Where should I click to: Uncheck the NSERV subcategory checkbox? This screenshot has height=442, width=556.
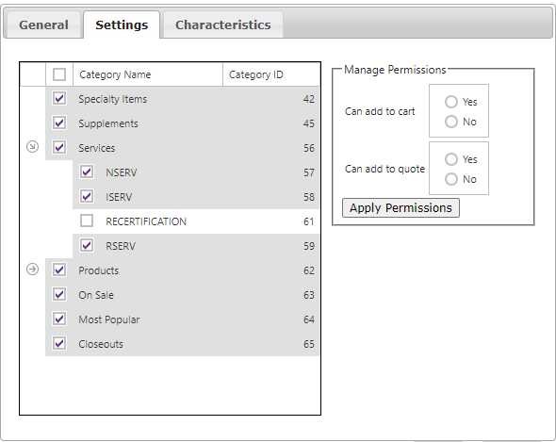point(87,172)
